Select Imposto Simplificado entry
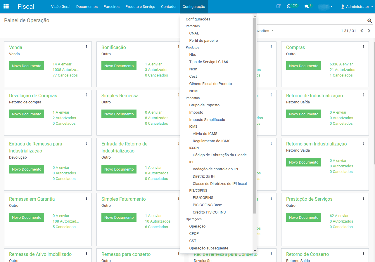The image size is (375, 262). (207, 120)
